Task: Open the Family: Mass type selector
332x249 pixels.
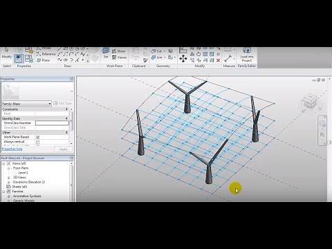Action: [x=26, y=104]
